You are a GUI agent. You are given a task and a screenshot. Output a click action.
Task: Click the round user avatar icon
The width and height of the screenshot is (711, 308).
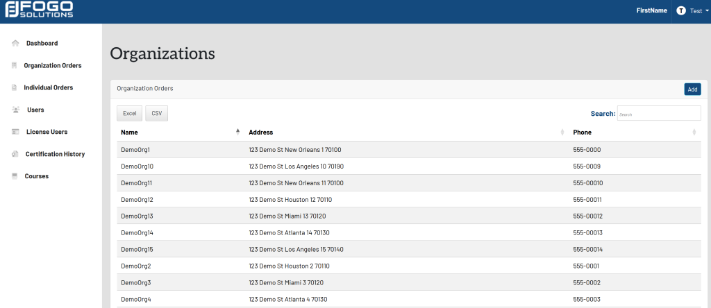(x=681, y=11)
